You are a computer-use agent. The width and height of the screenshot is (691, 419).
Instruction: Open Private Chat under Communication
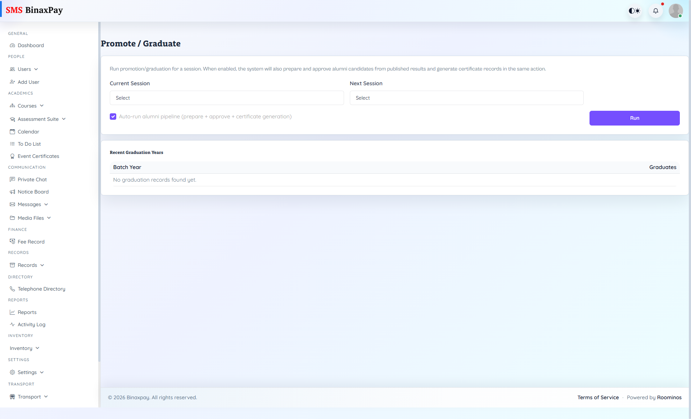32,179
